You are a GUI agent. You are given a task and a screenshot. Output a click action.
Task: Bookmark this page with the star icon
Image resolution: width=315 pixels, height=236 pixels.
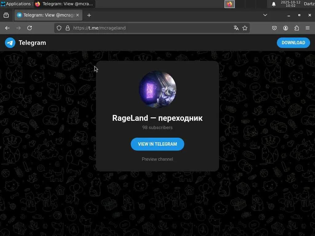[245, 28]
